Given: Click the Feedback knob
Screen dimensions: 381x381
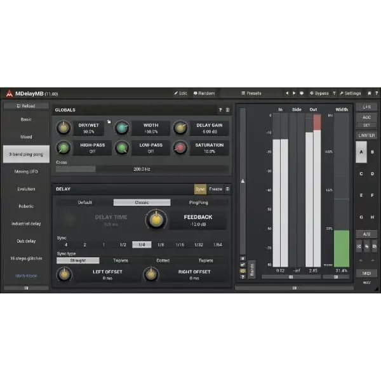Looking at the screenshot, I should pos(154,220).
